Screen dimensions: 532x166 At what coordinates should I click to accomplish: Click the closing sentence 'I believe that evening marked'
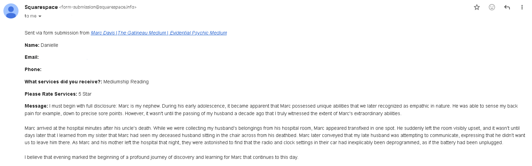[x=161, y=157]
